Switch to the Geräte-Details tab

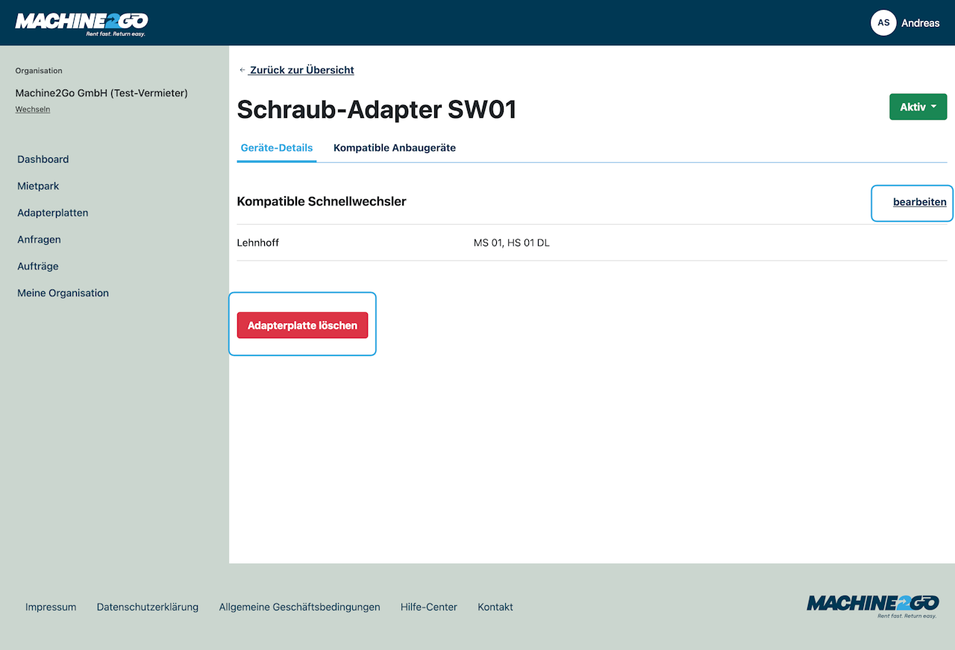point(277,148)
